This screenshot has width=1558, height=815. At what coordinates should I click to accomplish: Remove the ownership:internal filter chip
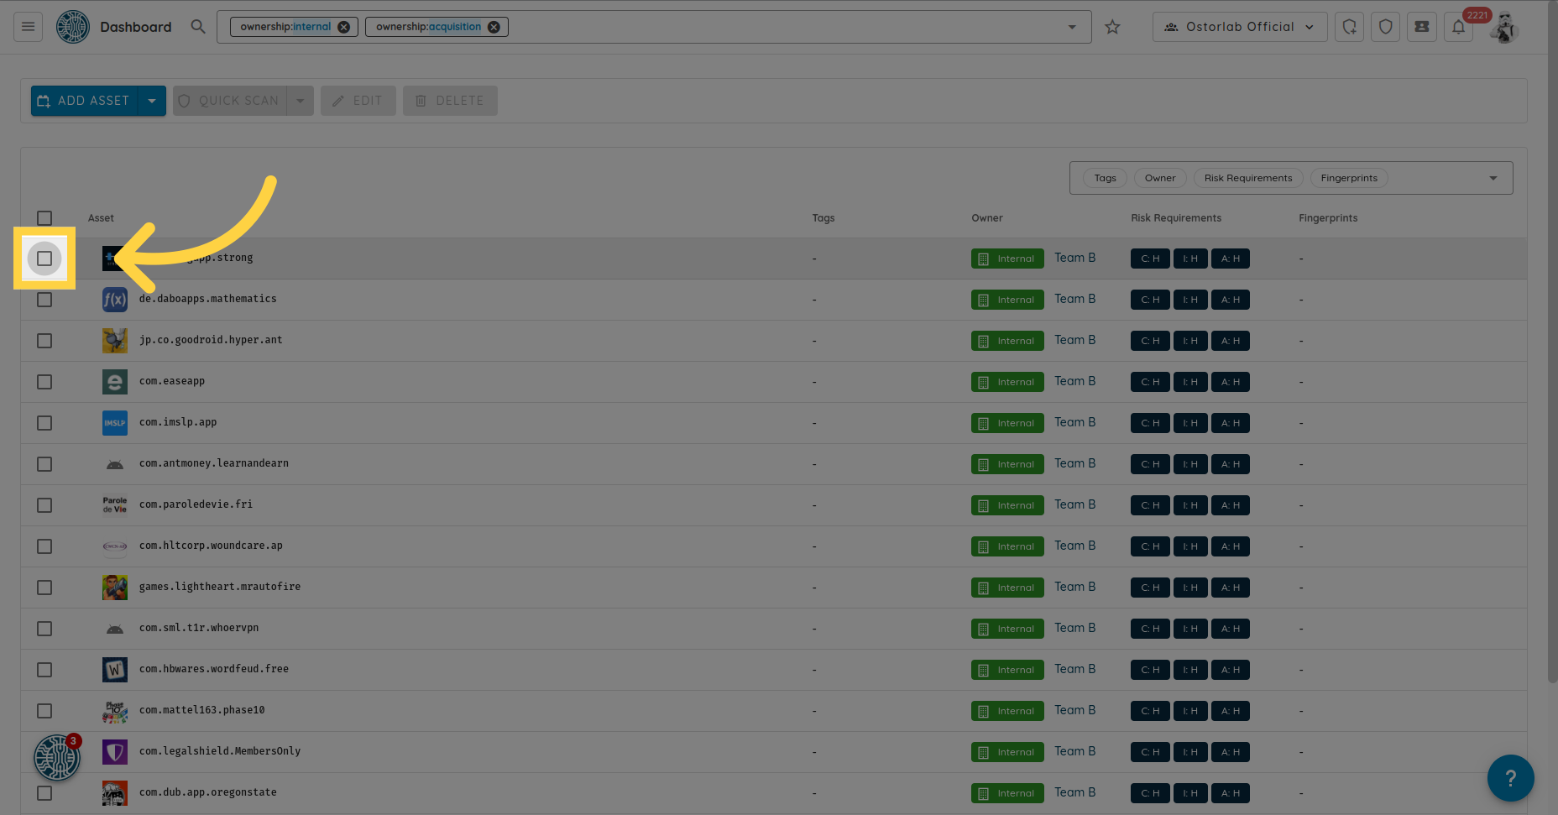(344, 27)
